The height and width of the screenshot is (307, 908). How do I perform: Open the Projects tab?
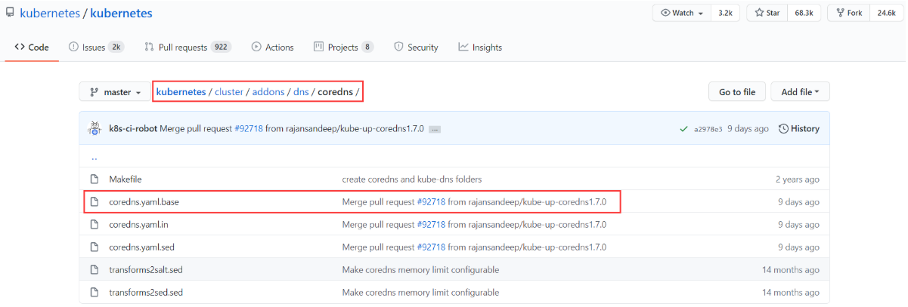343,47
